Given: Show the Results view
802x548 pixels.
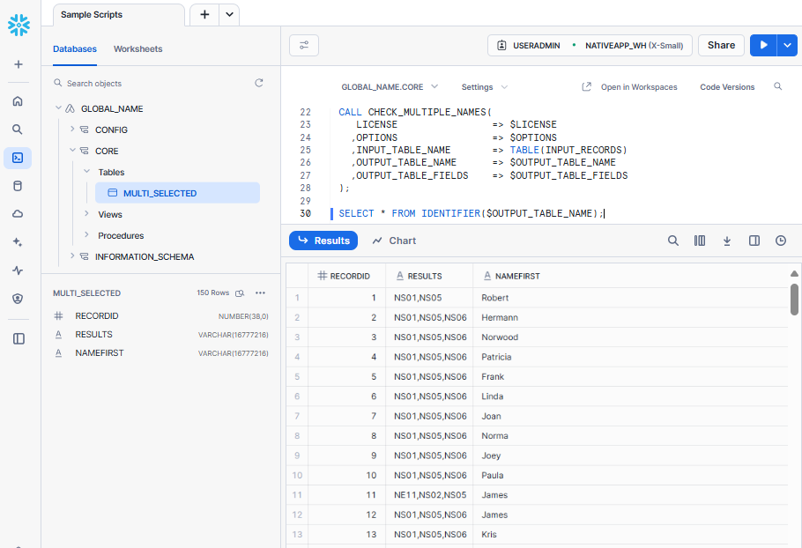Looking at the screenshot, I should click(323, 241).
